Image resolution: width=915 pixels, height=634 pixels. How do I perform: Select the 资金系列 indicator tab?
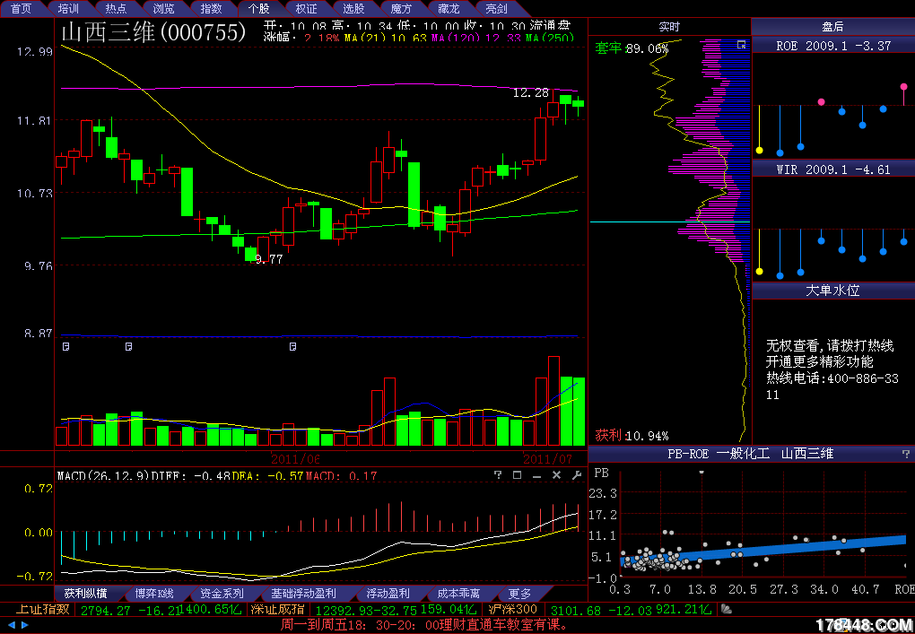tap(222, 594)
